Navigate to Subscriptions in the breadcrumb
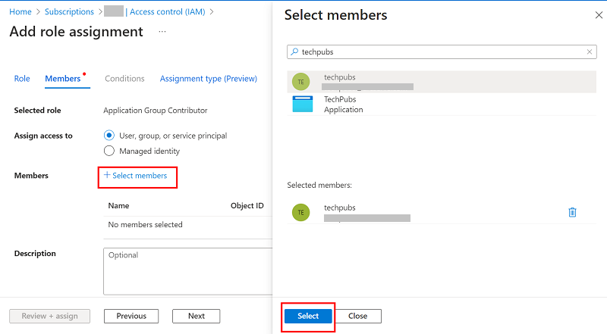 pos(69,12)
